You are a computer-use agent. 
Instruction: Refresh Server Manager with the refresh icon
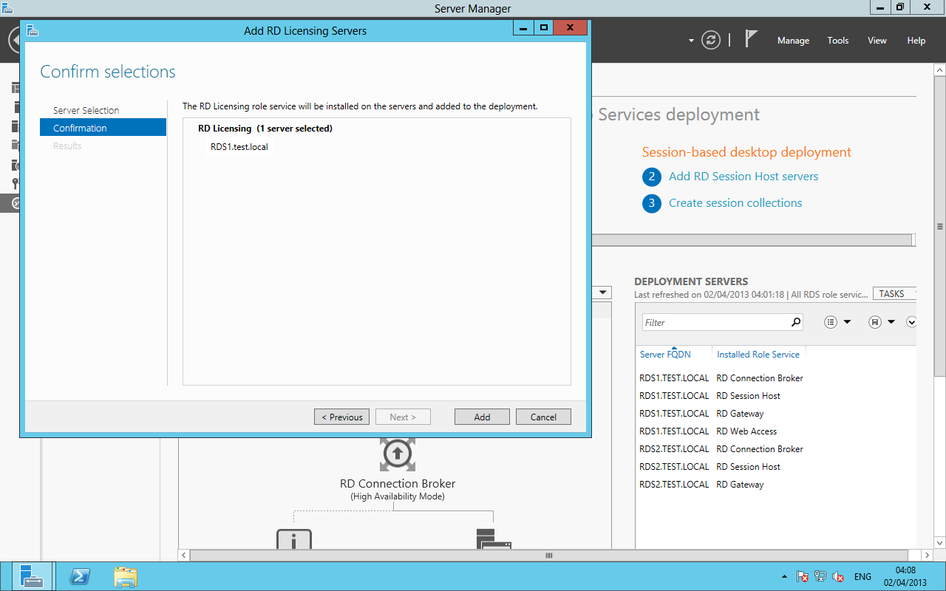point(711,40)
